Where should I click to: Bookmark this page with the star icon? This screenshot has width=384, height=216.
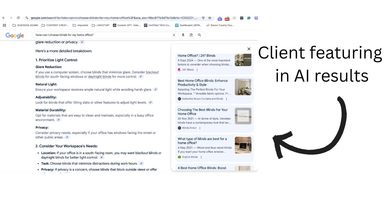coord(210,18)
